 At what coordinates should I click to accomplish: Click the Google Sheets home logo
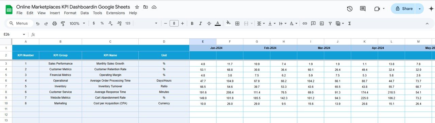[9, 10]
